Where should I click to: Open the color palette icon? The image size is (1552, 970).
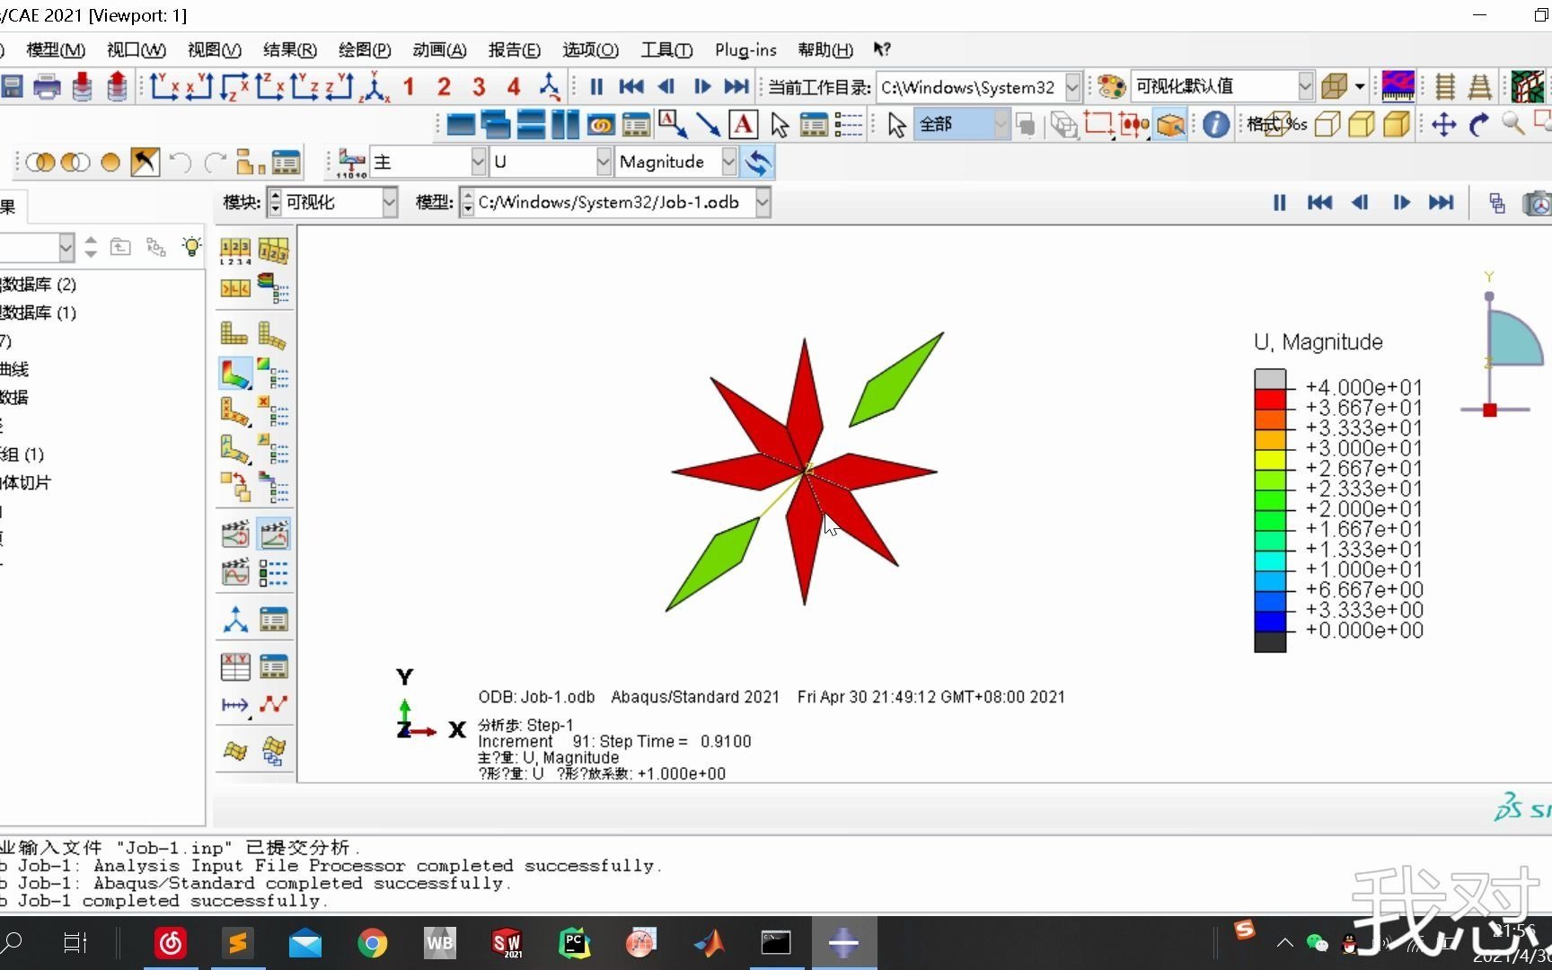point(1111,86)
